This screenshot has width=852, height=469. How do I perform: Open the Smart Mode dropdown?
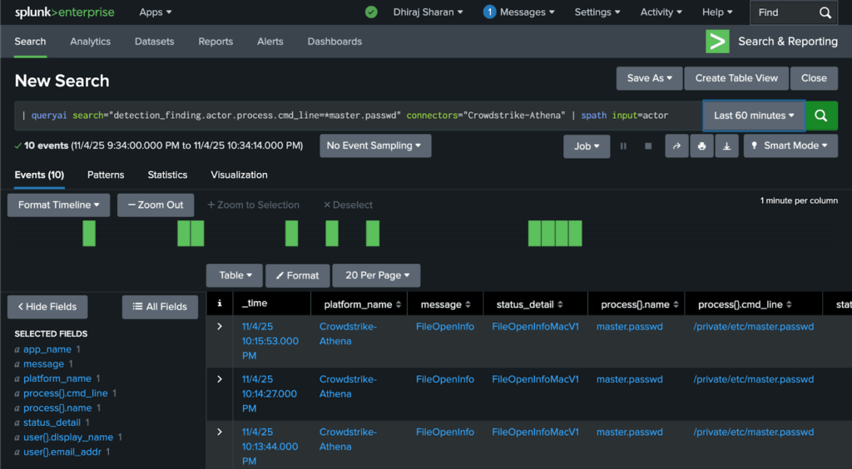click(789, 146)
